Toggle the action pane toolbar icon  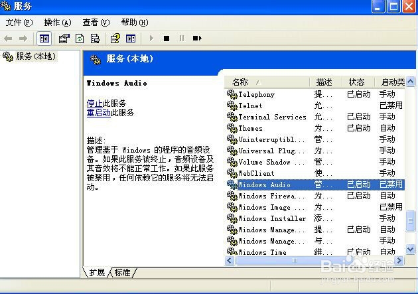click(131, 38)
